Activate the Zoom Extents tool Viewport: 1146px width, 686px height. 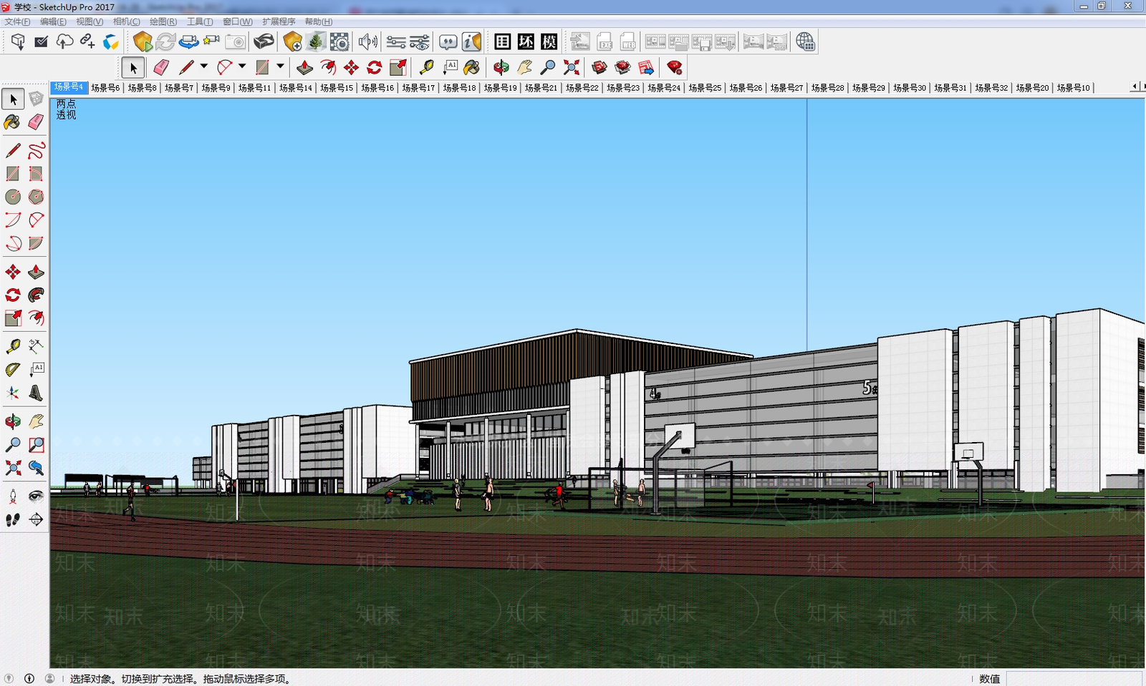tap(13, 468)
